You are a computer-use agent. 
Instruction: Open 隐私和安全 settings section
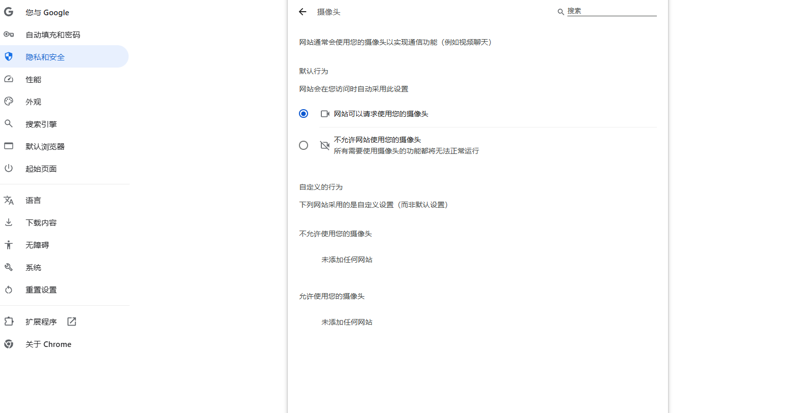tap(64, 57)
